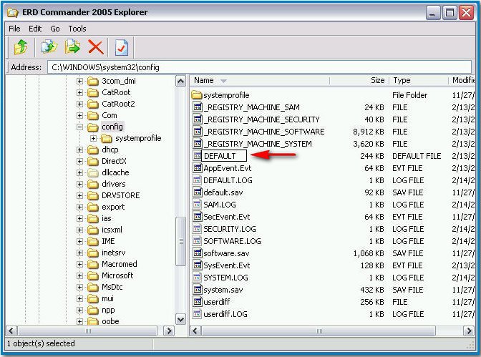The height and width of the screenshot is (357, 481).
Task: Click the Up one folder toolbar icon
Action: click(21, 47)
